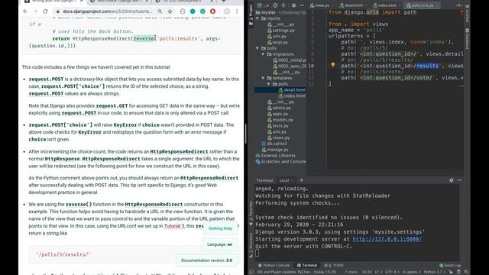The image size is (489, 275).
Task: Hide the Project panel with the minus icon
Action: (x=302, y=5)
